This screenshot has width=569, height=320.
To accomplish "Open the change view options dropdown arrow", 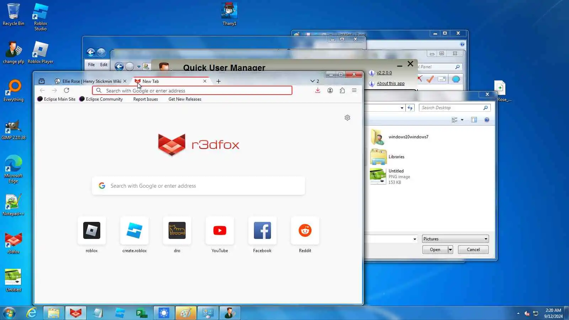I will (462, 120).
